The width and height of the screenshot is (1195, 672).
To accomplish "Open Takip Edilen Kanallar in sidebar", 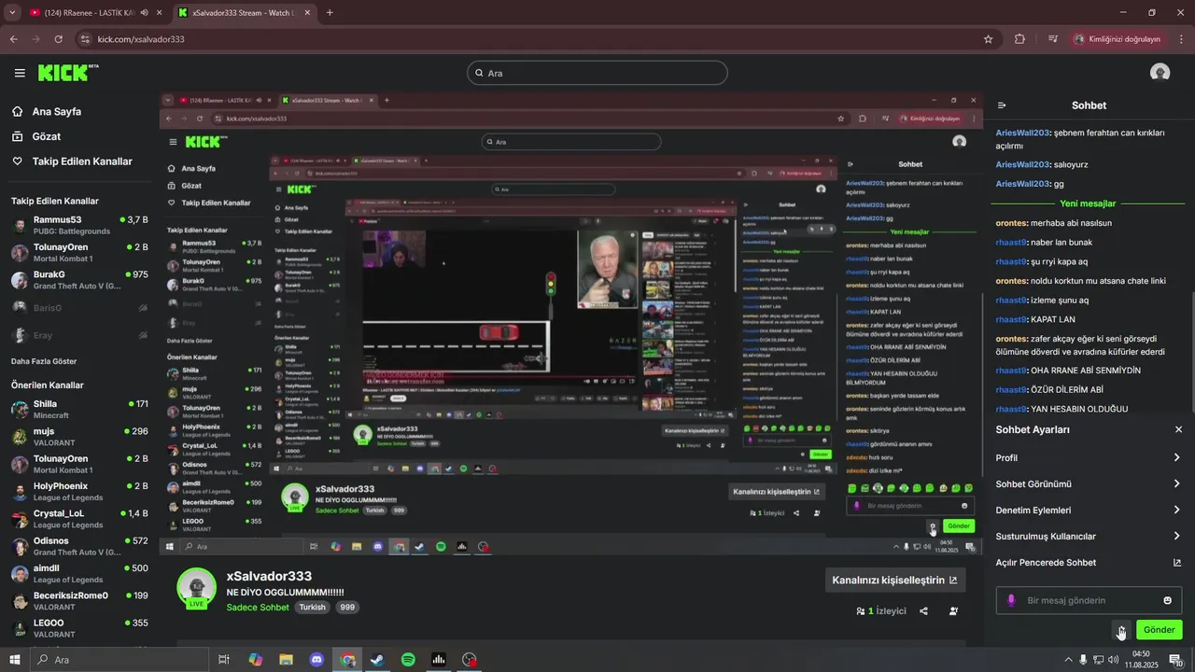I will click(72, 161).
